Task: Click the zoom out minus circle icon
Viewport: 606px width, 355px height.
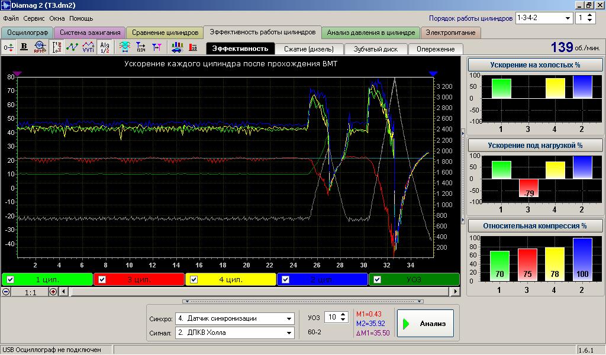Action: 6,292
